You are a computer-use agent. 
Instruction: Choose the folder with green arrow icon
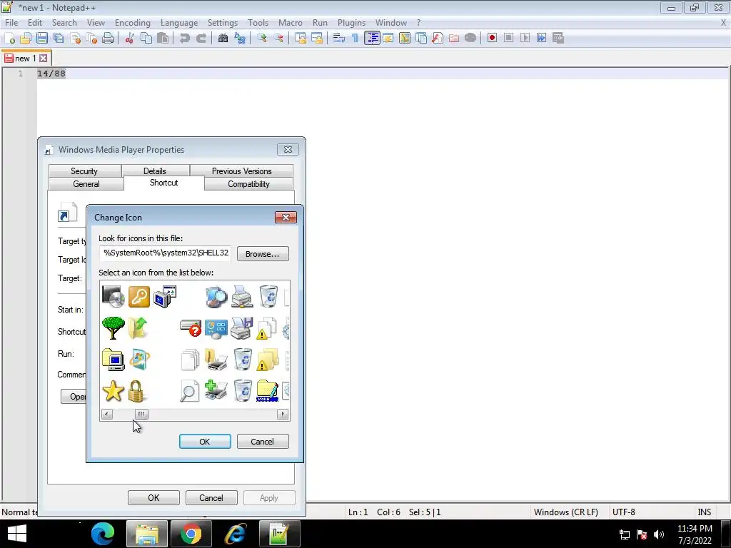(138, 328)
